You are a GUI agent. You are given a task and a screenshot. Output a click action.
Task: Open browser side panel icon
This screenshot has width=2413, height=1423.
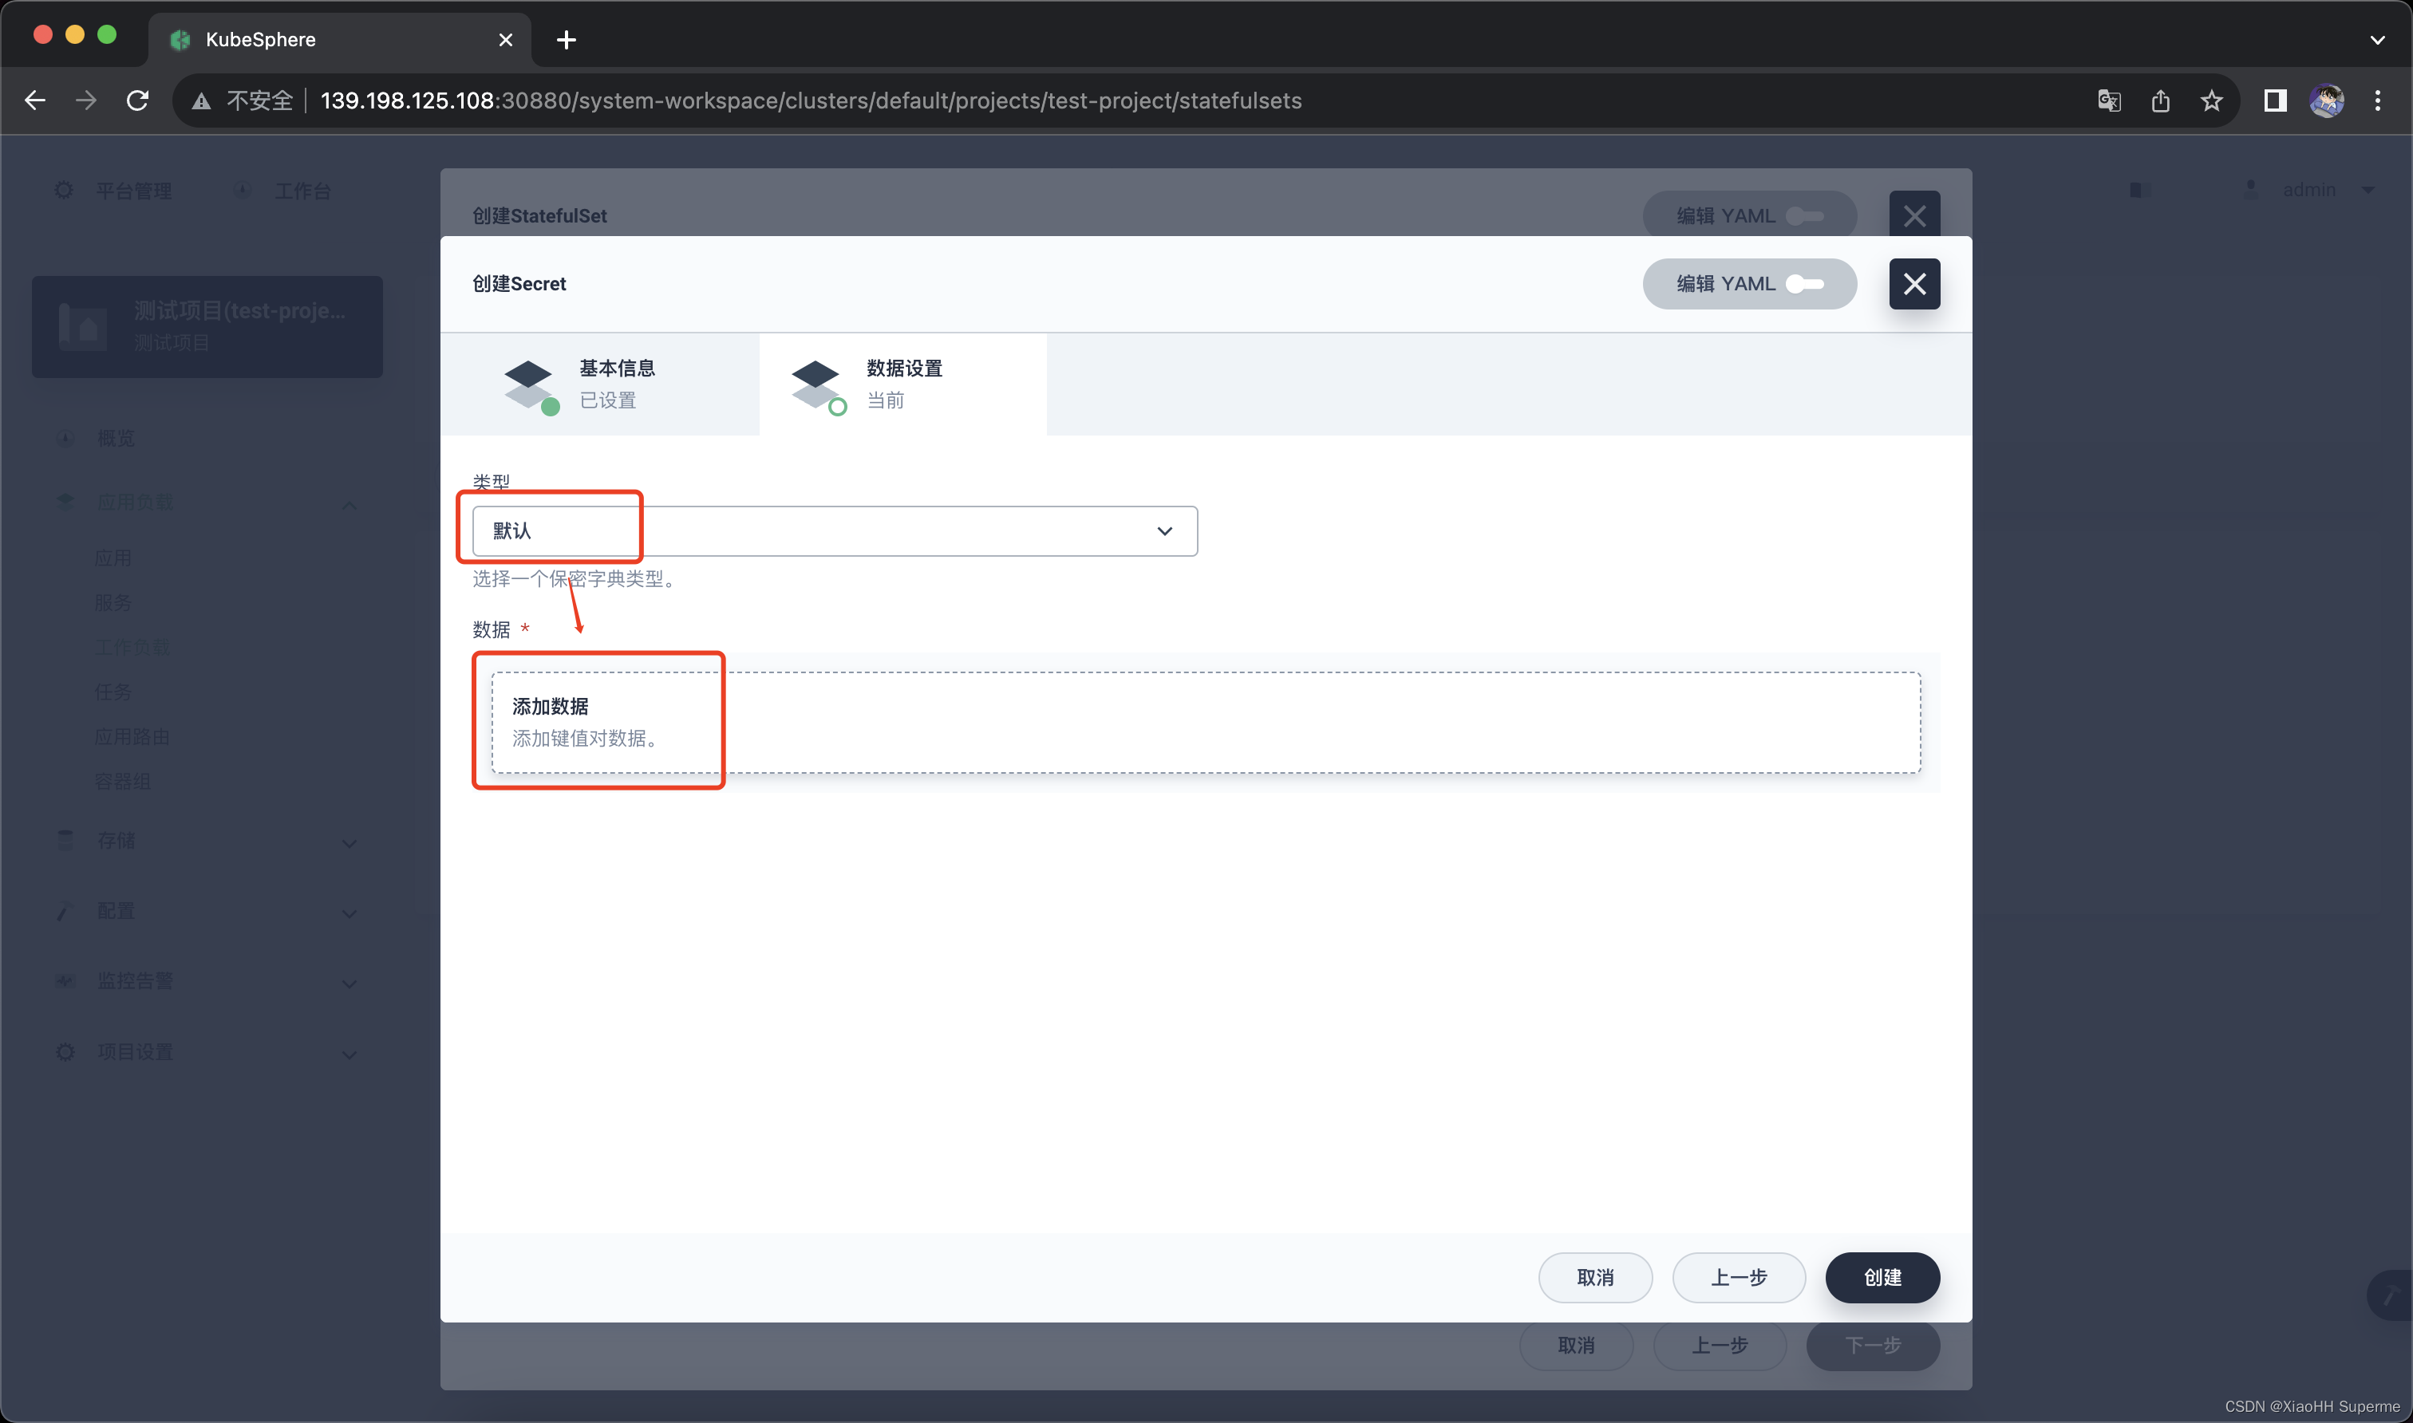pos(2275,101)
